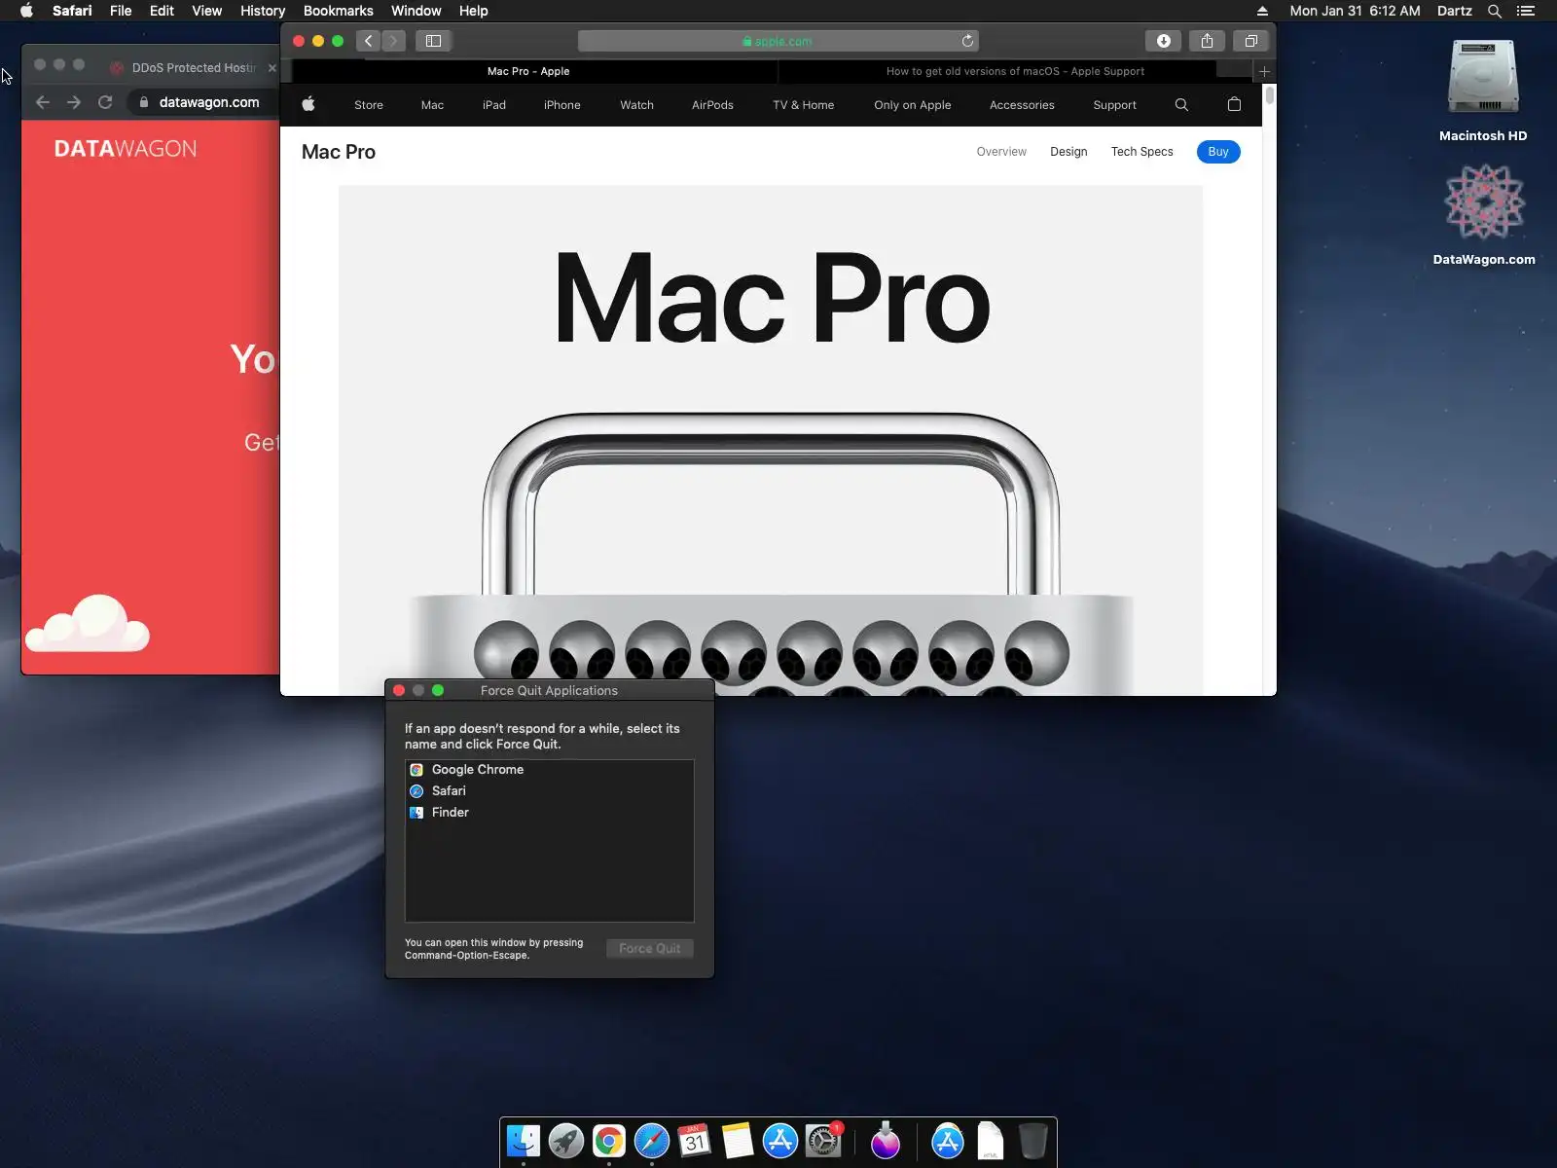
Task: Open the Trash in the Dock
Action: pos(1033,1141)
